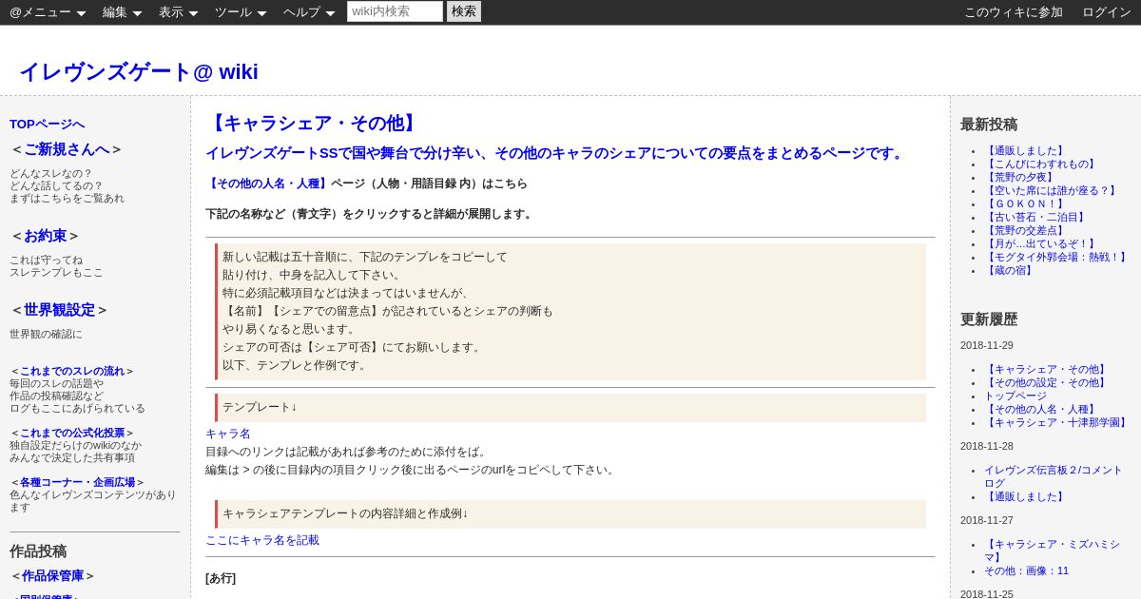Go to TOPページへ in the sidebar
Viewport: 1141px width, 599px height.
[x=48, y=124]
